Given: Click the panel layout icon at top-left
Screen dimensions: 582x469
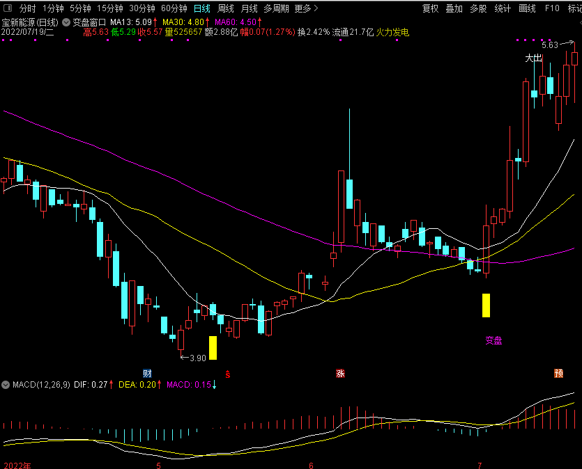Looking at the screenshot, I should 8,8.
